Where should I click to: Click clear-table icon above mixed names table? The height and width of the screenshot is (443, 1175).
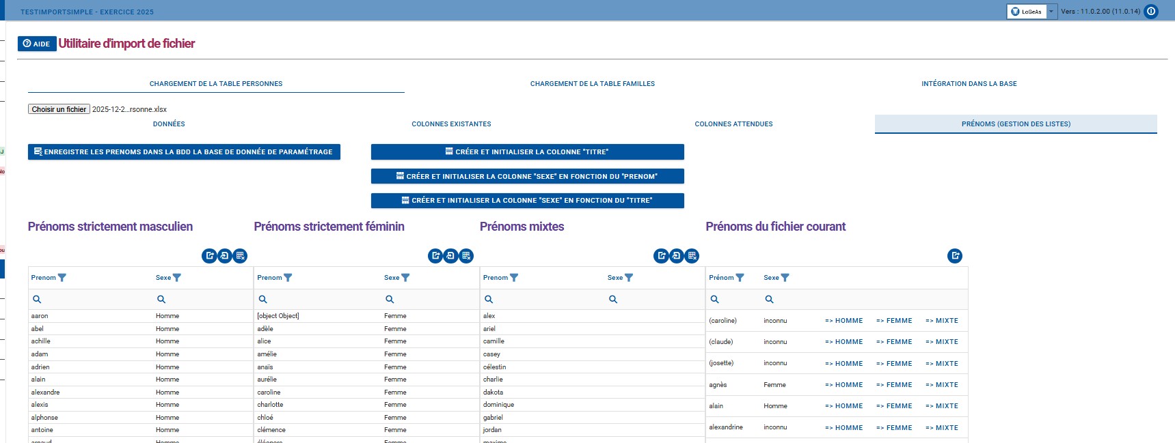[x=692, y=256]
